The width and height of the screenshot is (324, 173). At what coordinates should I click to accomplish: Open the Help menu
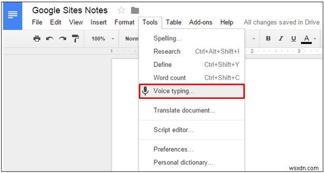coord(227,22)
